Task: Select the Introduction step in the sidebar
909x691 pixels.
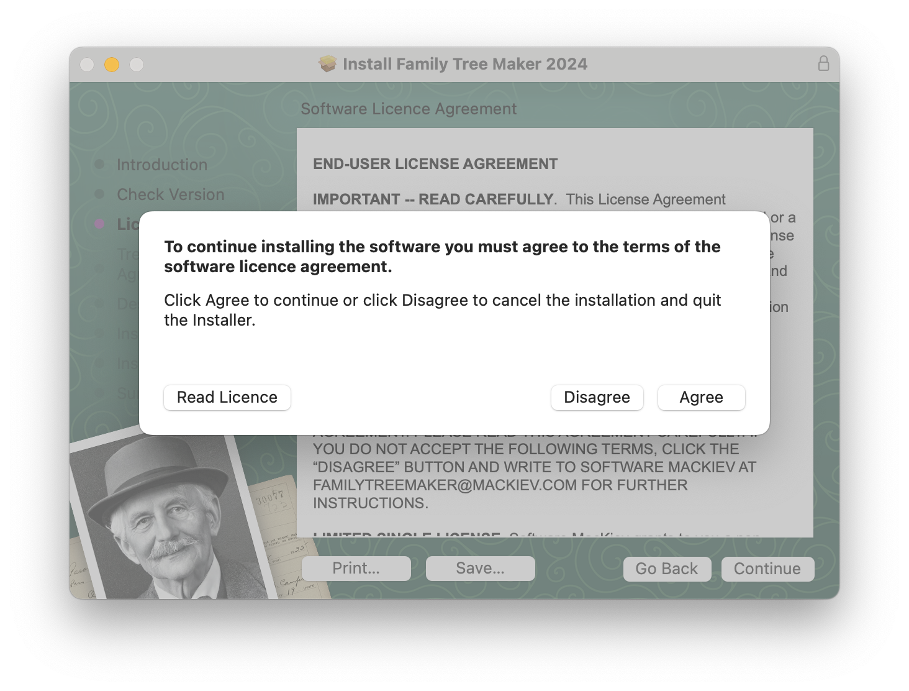Action: 161,165
